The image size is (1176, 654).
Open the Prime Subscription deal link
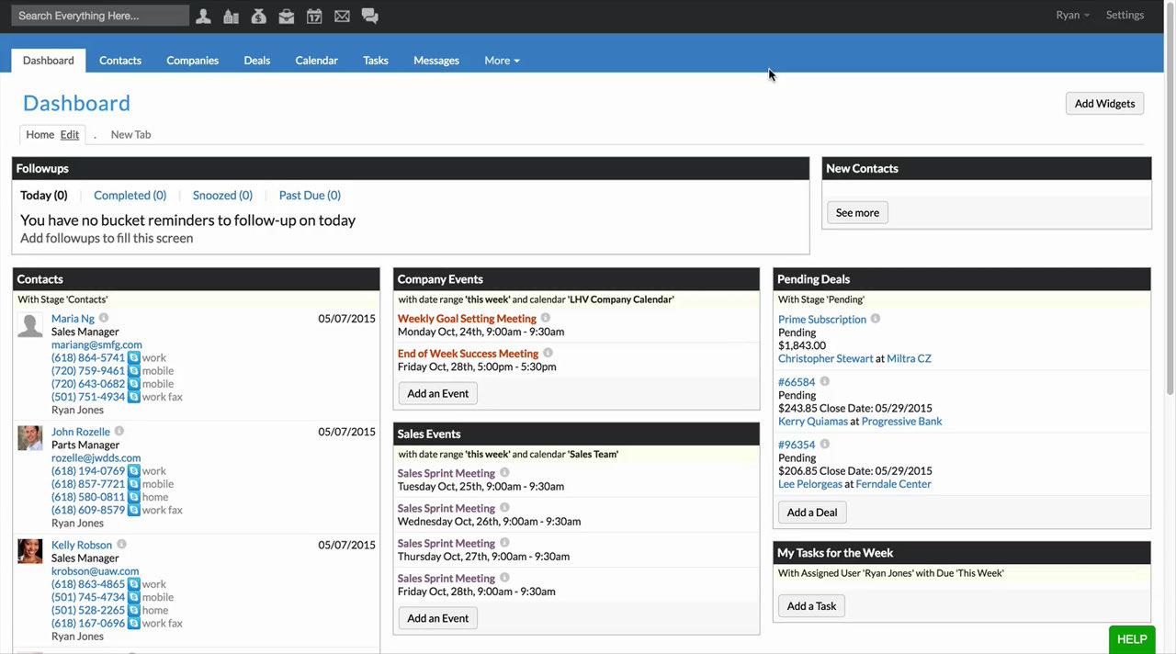(822, 319)
